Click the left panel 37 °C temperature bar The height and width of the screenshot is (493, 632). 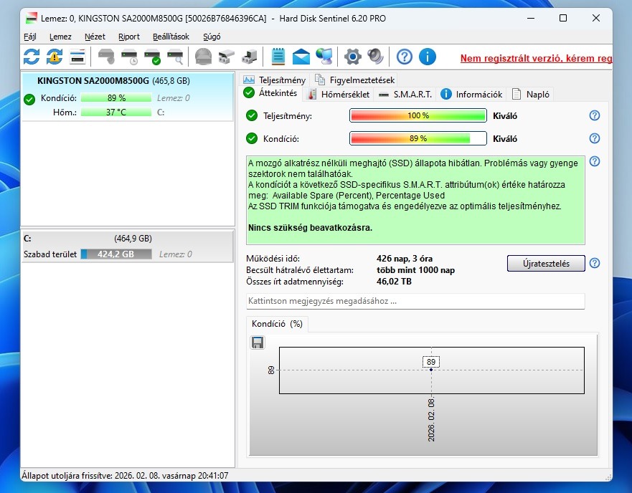[116, 113]
